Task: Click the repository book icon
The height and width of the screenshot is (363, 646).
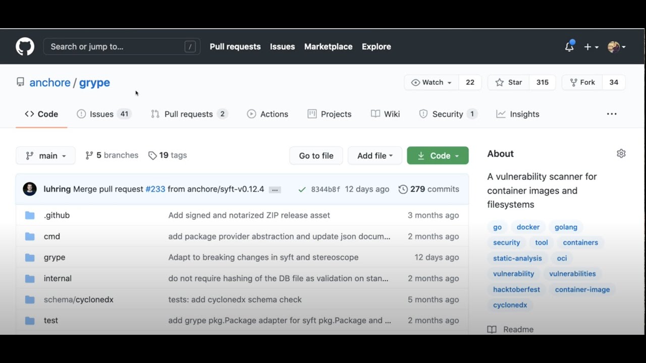Action: [20, 82]
